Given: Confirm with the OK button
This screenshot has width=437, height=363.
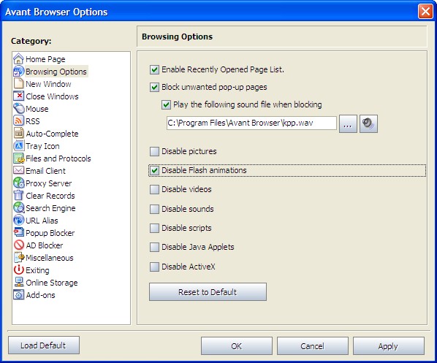Looking at the screenshot, I should pos(236,345).
